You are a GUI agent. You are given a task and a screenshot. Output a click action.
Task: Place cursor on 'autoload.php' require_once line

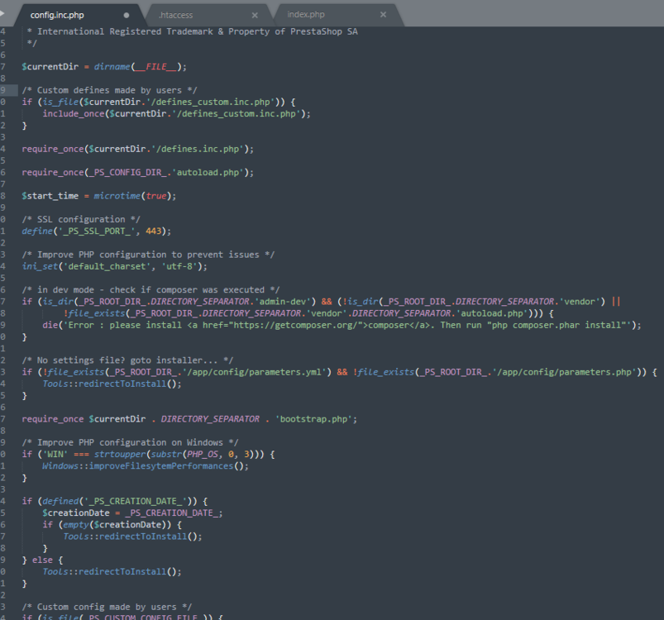pyautogui.click(x=137, y=172)
